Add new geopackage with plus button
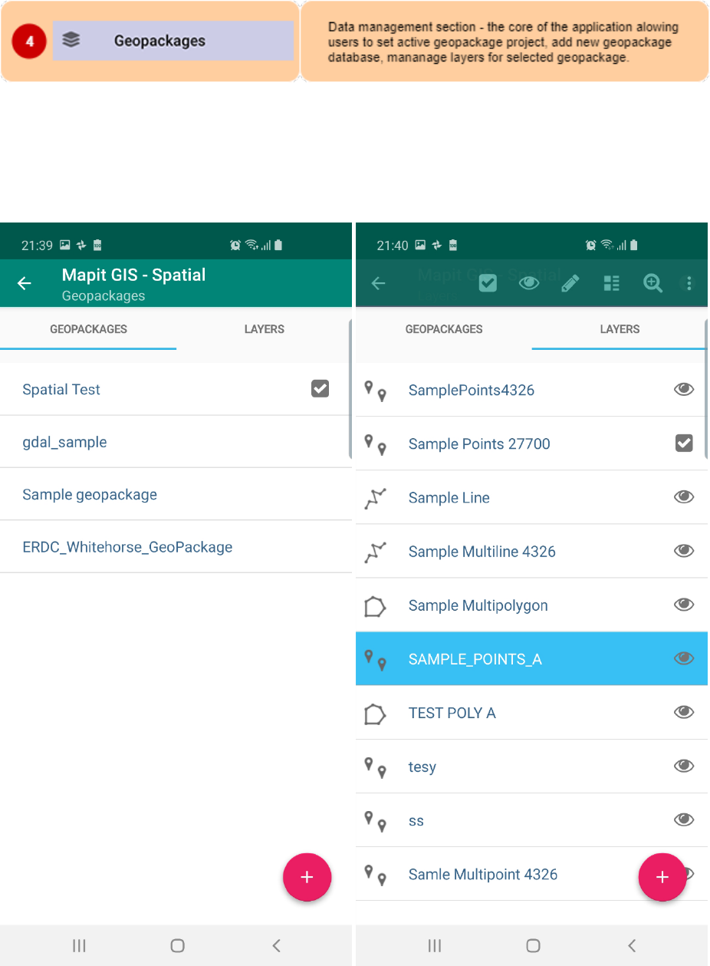The height and width of the screenshot is (966, 710). pyautogui.click(x=307, y=877)
